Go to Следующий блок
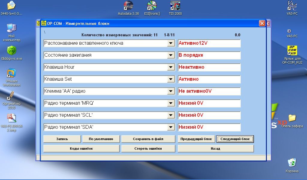The width and height of the screenshot is (307, 180). (x=235, y=139)
